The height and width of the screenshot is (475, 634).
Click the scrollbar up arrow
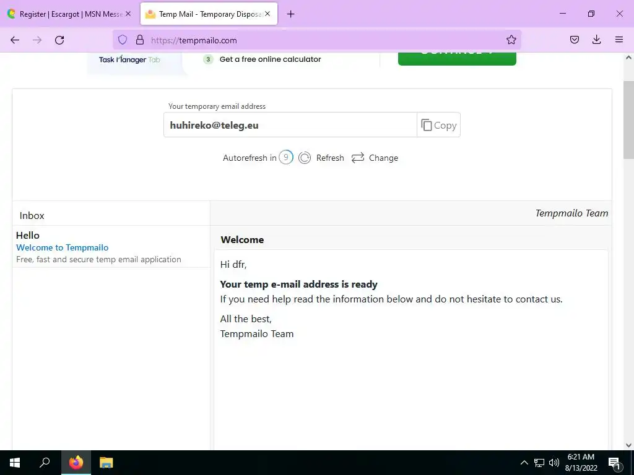tap(628, 58)
